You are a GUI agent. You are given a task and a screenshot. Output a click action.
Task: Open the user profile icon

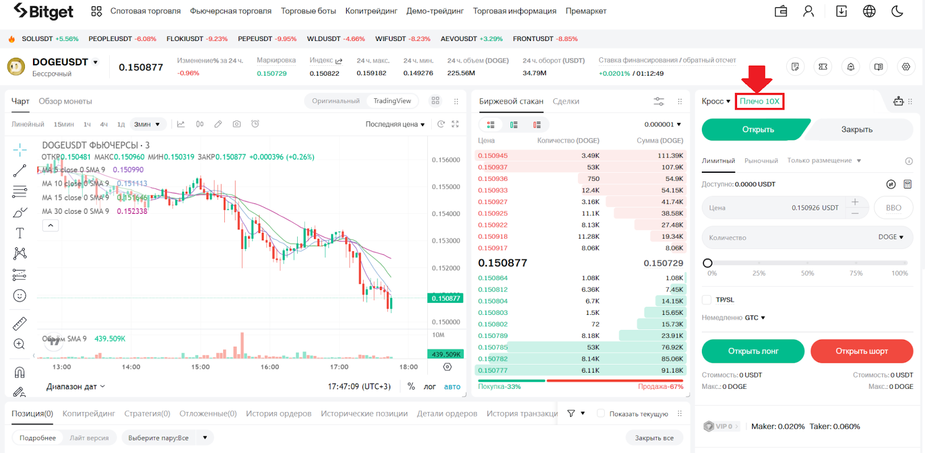(x=808, y=11)
